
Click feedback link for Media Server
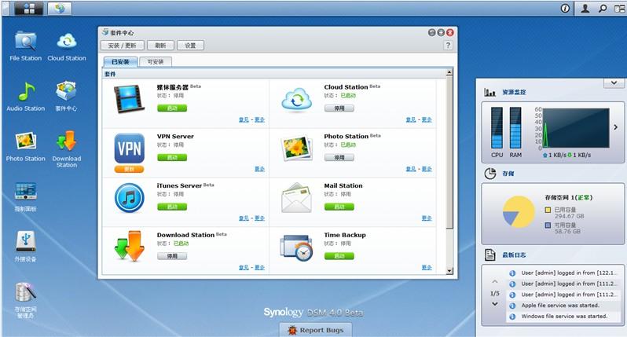pyautogui.click(x=244, y=119)
